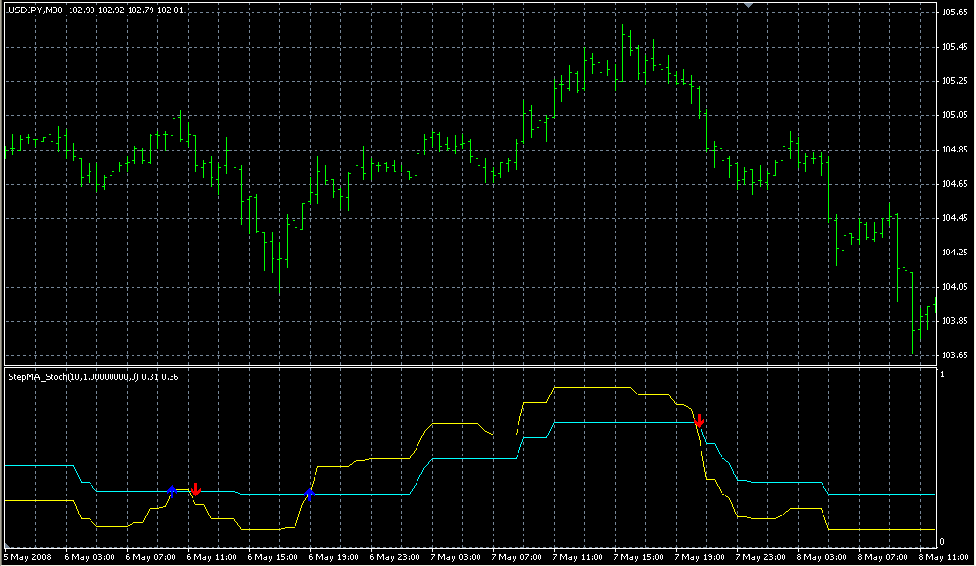The width and height of the screenshot is (976, 566).
Task: Select the blue arrow signal near 6 May 19:00
Action: [x=309, y=493]
